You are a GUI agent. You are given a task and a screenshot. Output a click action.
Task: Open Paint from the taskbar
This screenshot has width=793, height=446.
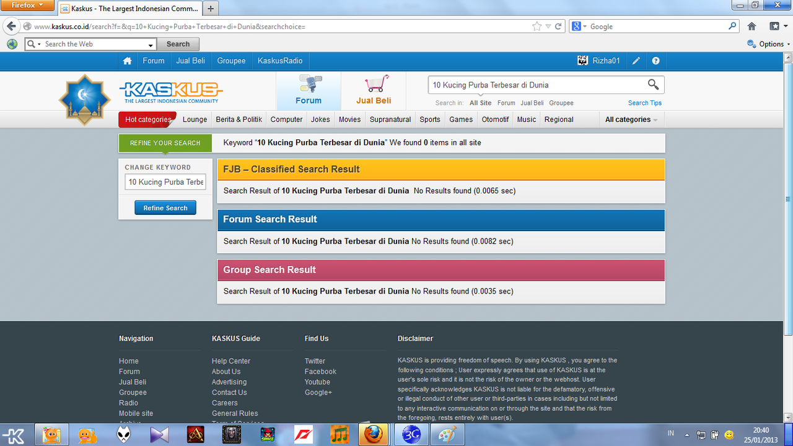(446, 435)
